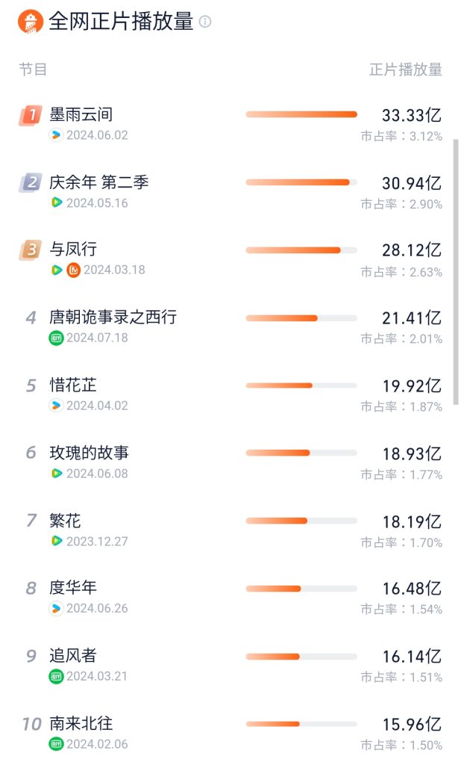Open 追风者 program page
The height and width of the screenshot is (765, 461).
(73, 656)
